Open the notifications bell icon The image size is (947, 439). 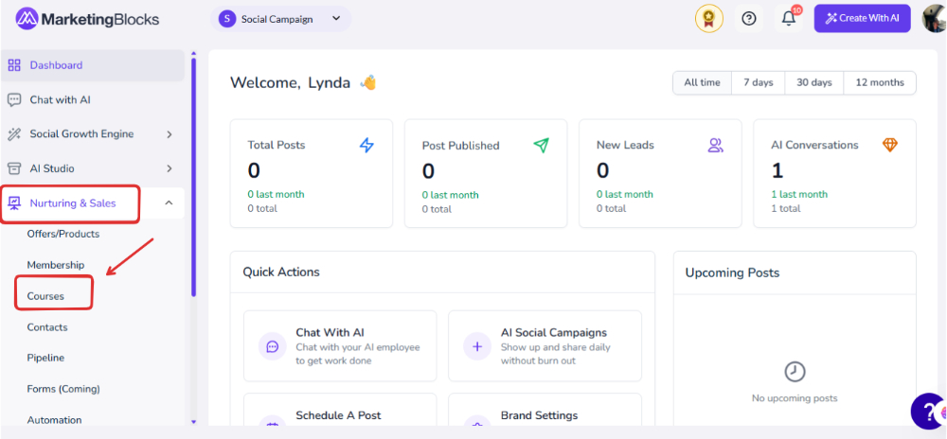pos(789,19)
